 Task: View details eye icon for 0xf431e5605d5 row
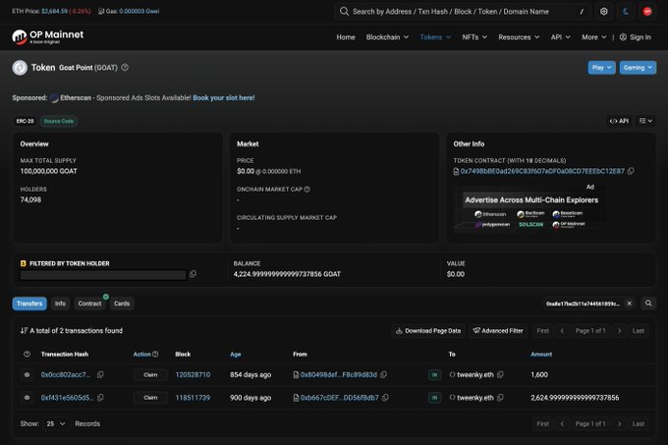click(x=27, y=398)
